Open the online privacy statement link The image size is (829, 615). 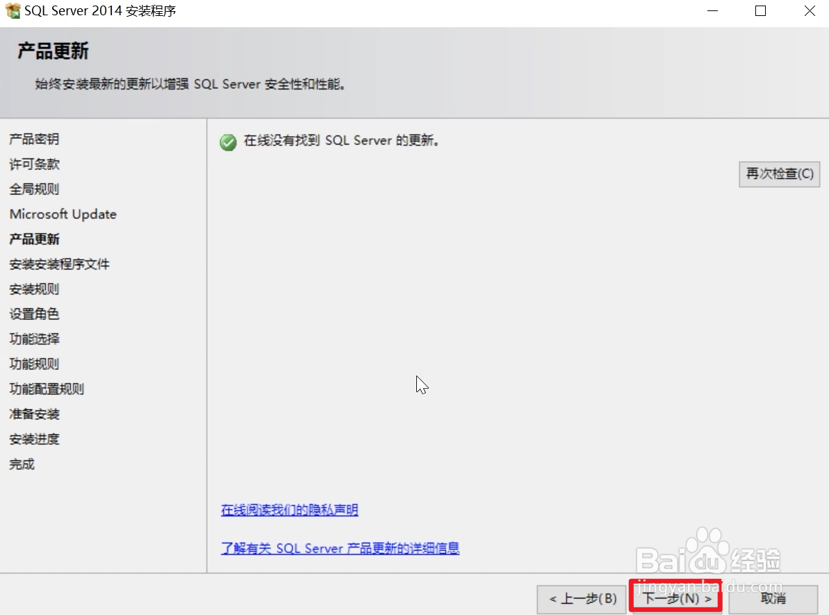pos(289,509)
